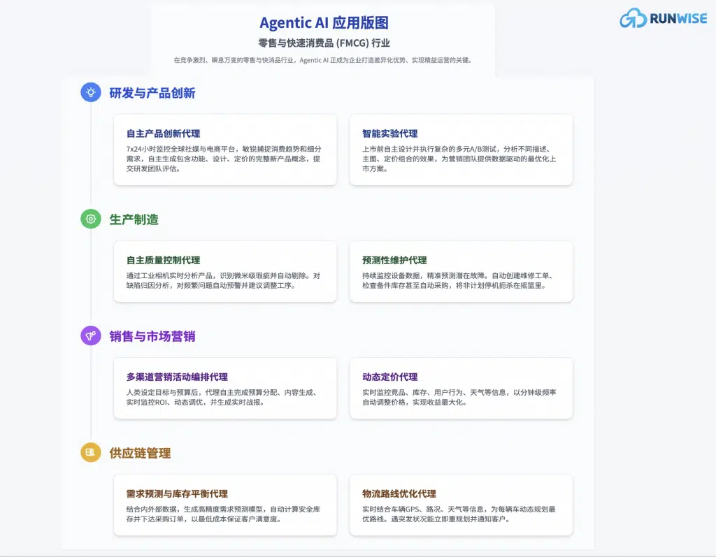This screenshot has width=716, height=557.
Task: Click the 零售与快速消费品 (FMCG) 行业 subtitle
Action: 324,43
